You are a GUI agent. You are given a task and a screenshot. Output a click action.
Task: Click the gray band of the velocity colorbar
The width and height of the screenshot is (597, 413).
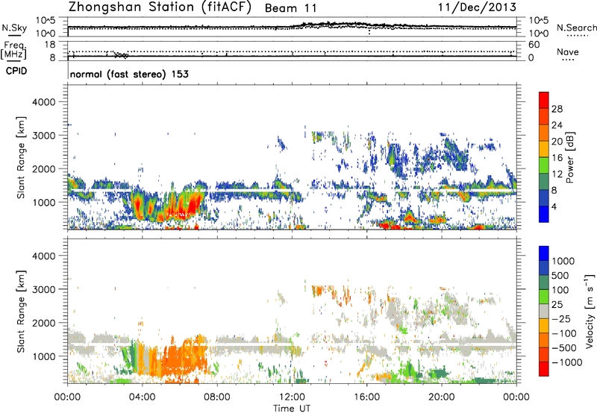pos(544,311)
